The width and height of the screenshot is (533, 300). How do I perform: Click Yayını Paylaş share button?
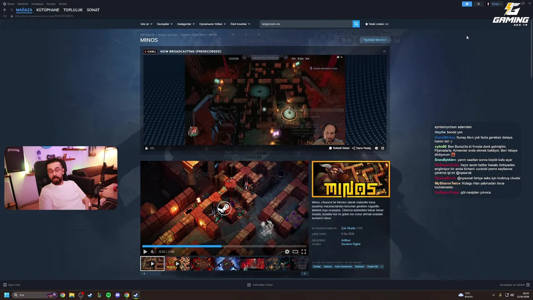[361, 148]
